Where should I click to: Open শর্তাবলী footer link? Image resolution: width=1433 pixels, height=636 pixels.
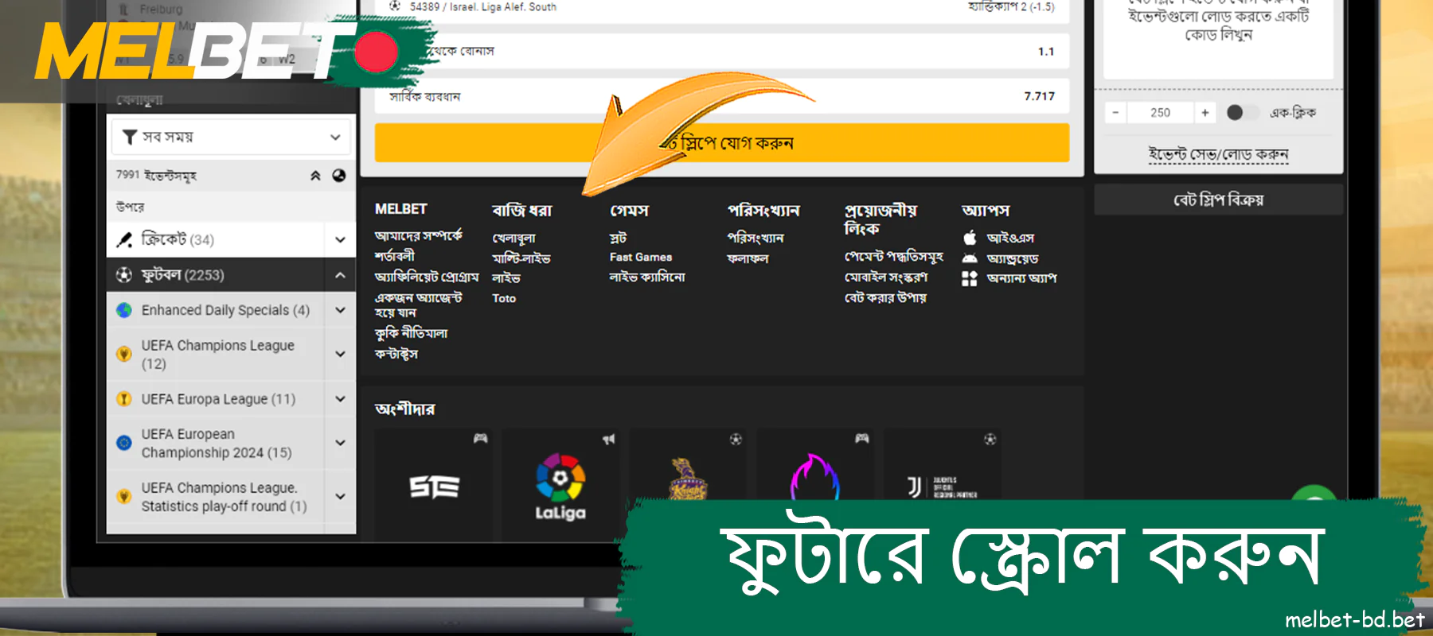[x=394, y=256]
